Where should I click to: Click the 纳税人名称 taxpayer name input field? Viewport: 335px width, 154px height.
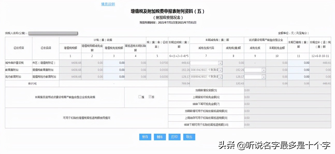coord(53,33)
